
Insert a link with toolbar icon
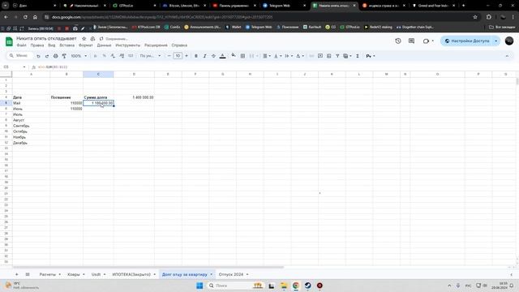point(311,56)
